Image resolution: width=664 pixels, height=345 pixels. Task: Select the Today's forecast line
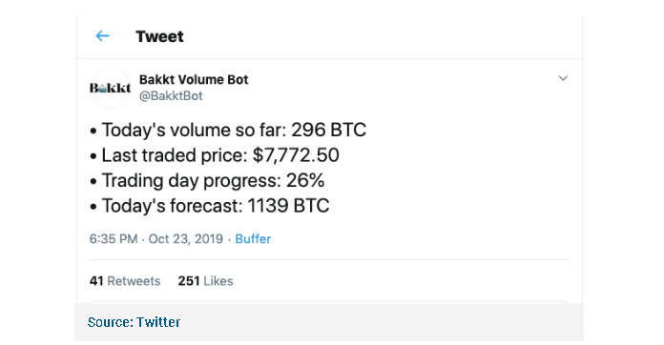tap(210, 206)
